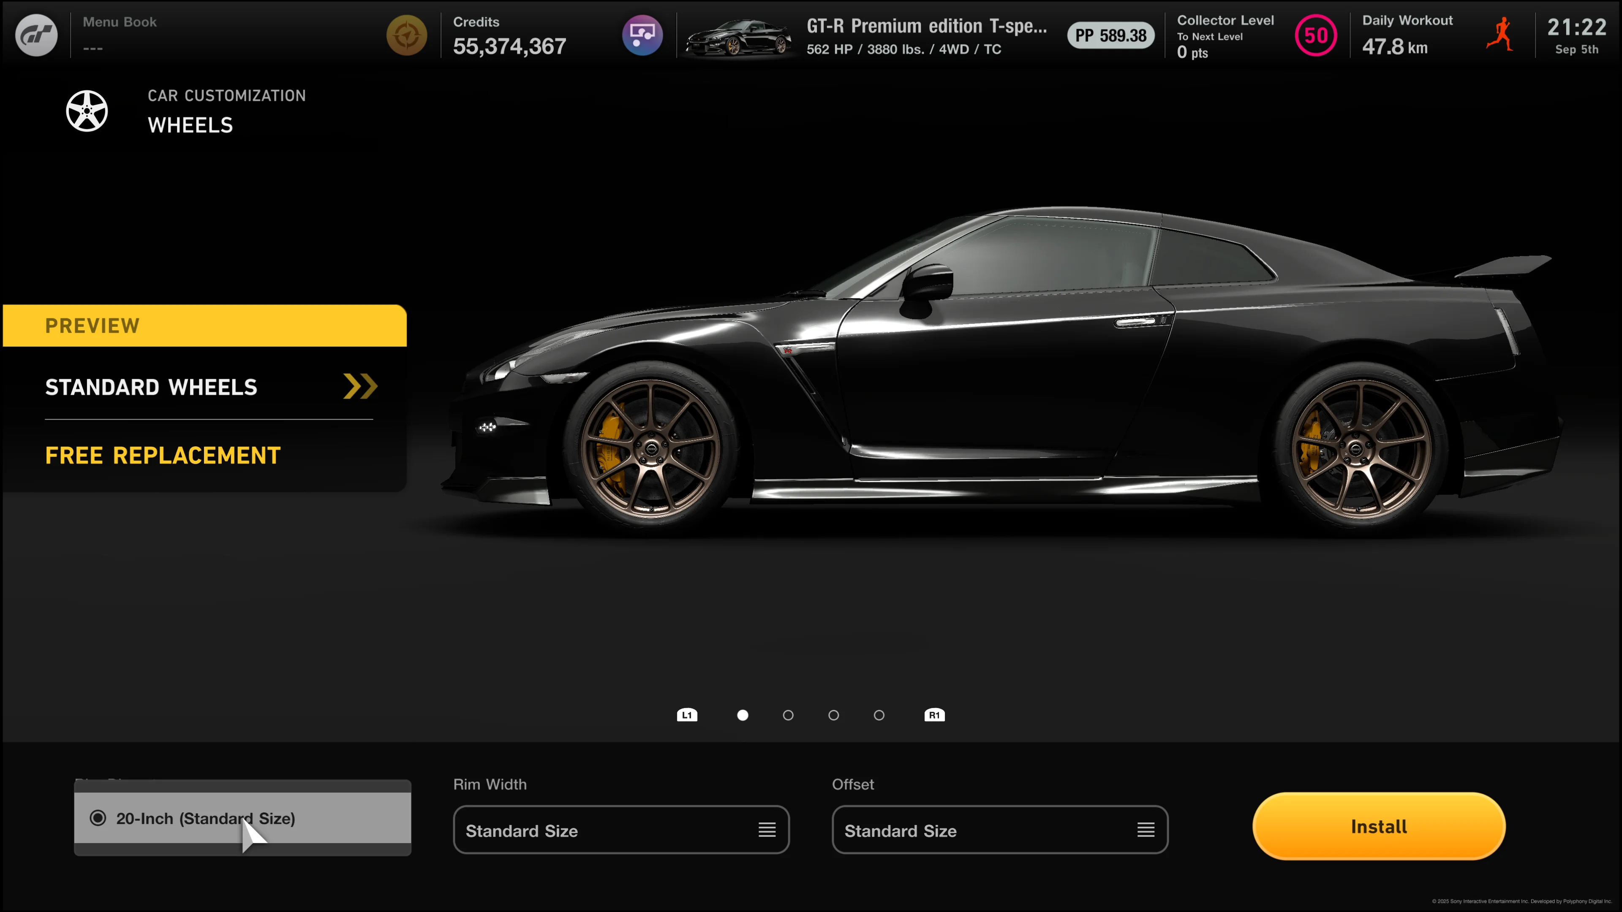Select the PREVIEW menu item

[204, 326]
